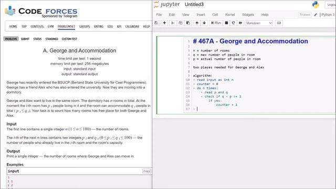Copy selected cells icon in Jupyter toolbar
Screen dimensions: 336x189
coord(181,23)
